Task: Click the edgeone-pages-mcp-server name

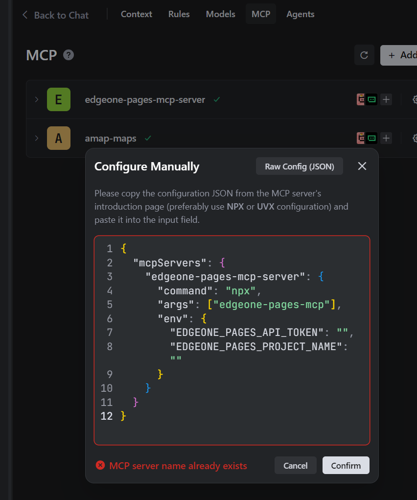Action: pyautogui.click(x=145, y=100)
